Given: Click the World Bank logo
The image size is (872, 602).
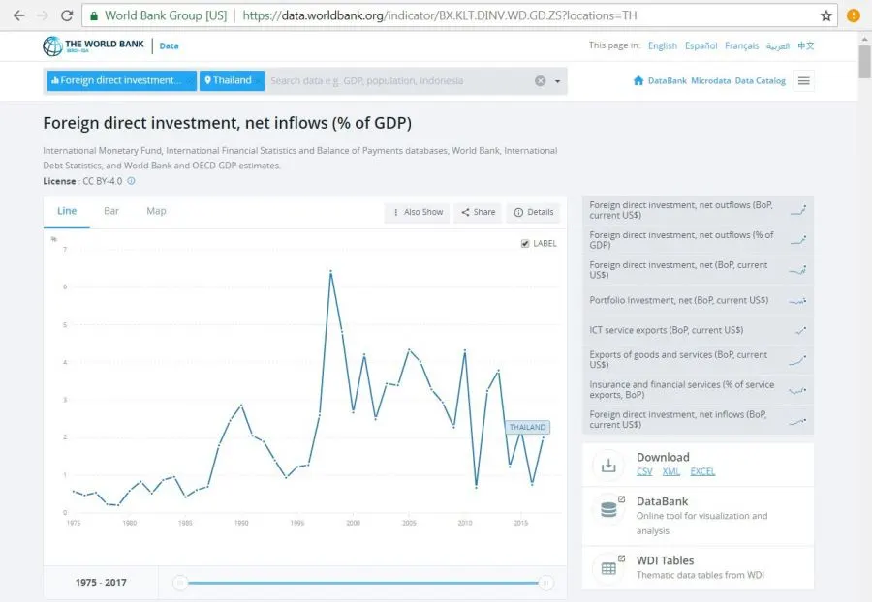Looking at the screenshot, I should 93,46.
